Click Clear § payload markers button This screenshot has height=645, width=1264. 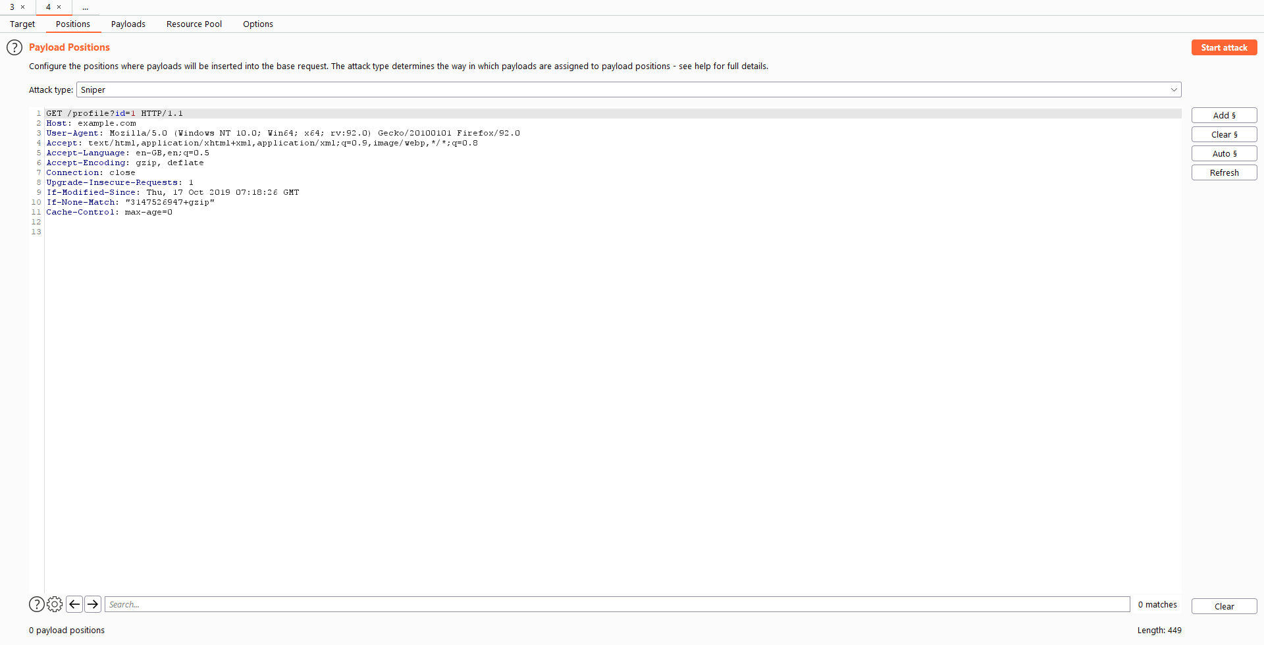click(x=1224, y=134)
